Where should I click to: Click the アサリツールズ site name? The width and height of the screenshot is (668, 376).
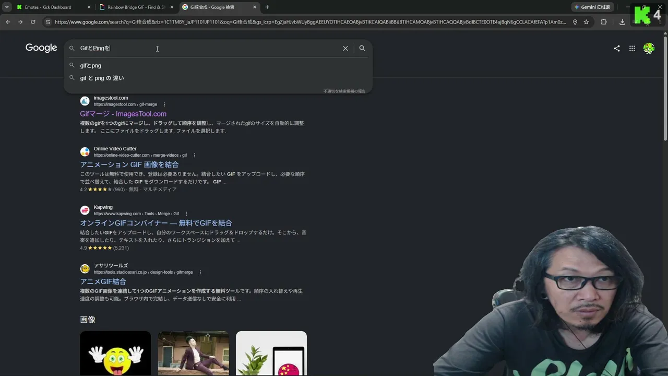[111, 266]
